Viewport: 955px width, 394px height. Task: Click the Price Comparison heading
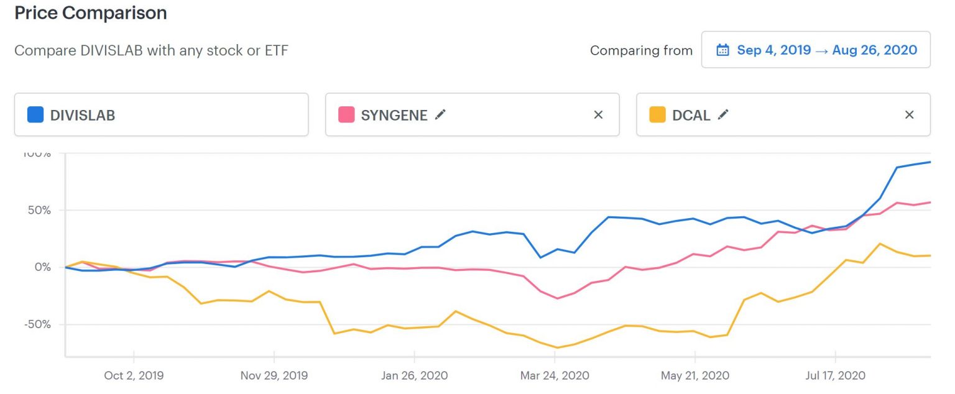[91, 14]
